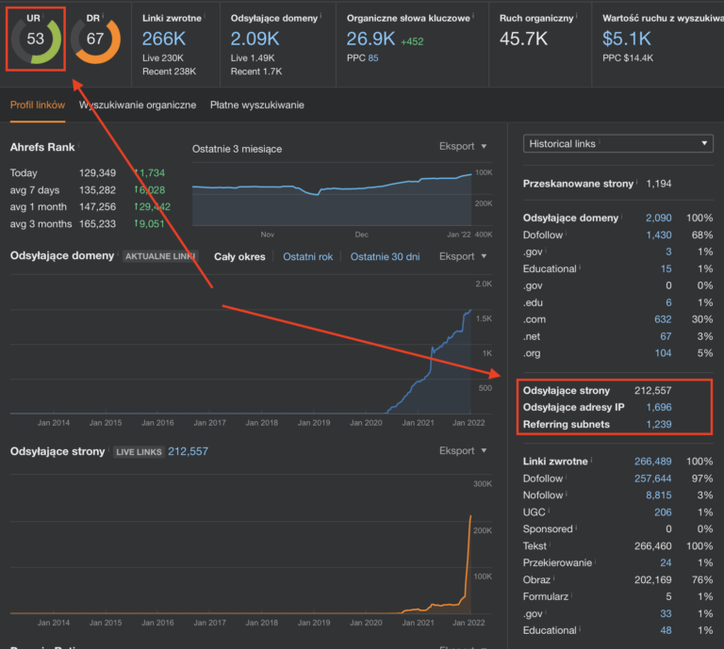Click the info icon next to Przeskanowane strony
Screen dimensions: 724x649
click(637, 181)
